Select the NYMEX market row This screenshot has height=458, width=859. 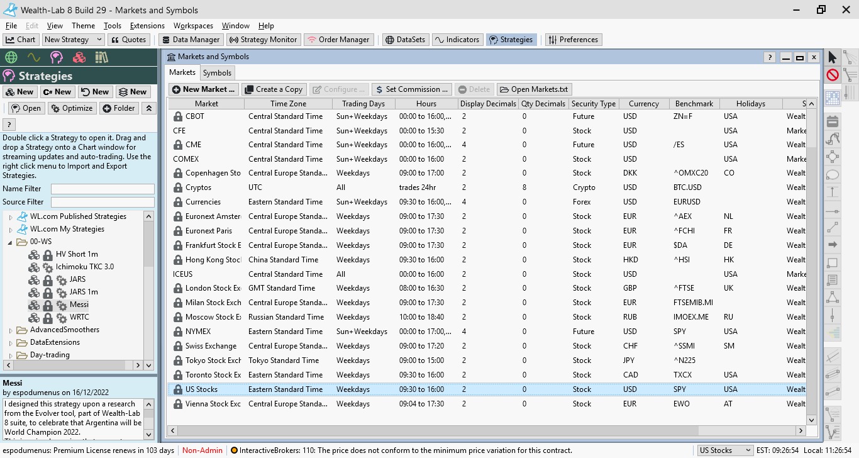pos(487,332)
